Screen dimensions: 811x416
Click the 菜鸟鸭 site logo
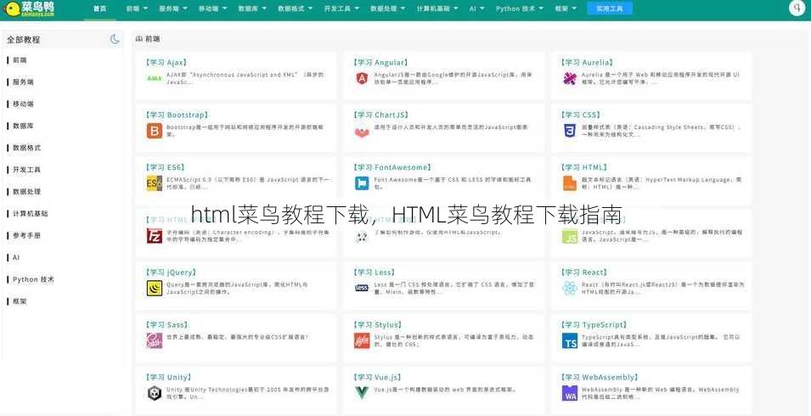pyautogui.click(x=29, y=8)
